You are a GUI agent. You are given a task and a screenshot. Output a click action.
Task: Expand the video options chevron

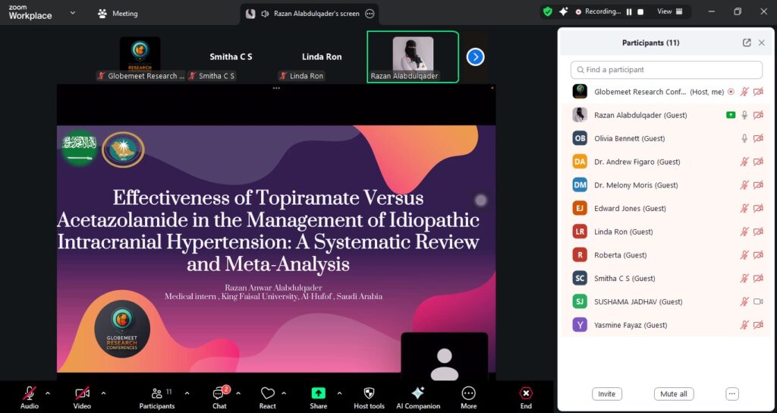(x=103, y=393)
